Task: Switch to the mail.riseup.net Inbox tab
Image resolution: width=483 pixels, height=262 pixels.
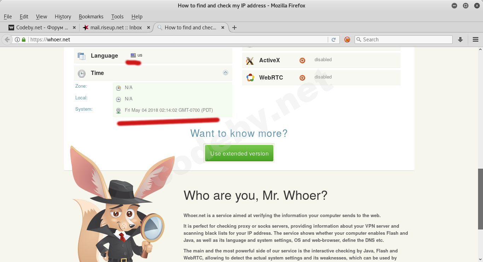Action: (116, 28)
